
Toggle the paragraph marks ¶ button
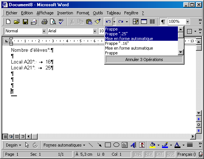click(163, 22)
